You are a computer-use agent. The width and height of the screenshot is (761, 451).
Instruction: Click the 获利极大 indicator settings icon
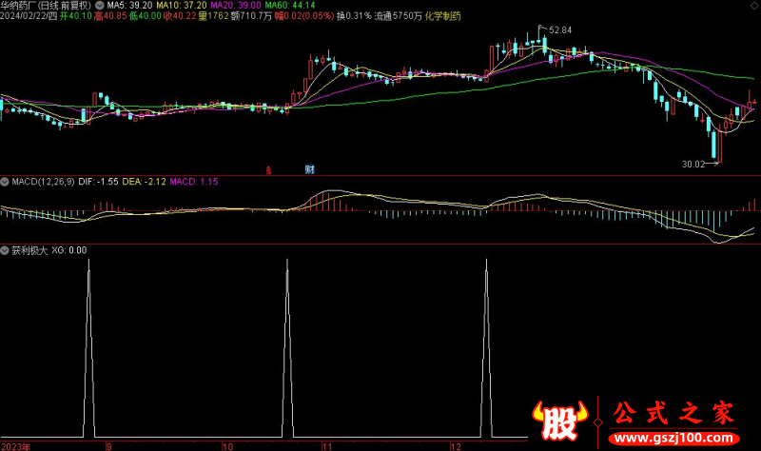[x=5, y=251]
